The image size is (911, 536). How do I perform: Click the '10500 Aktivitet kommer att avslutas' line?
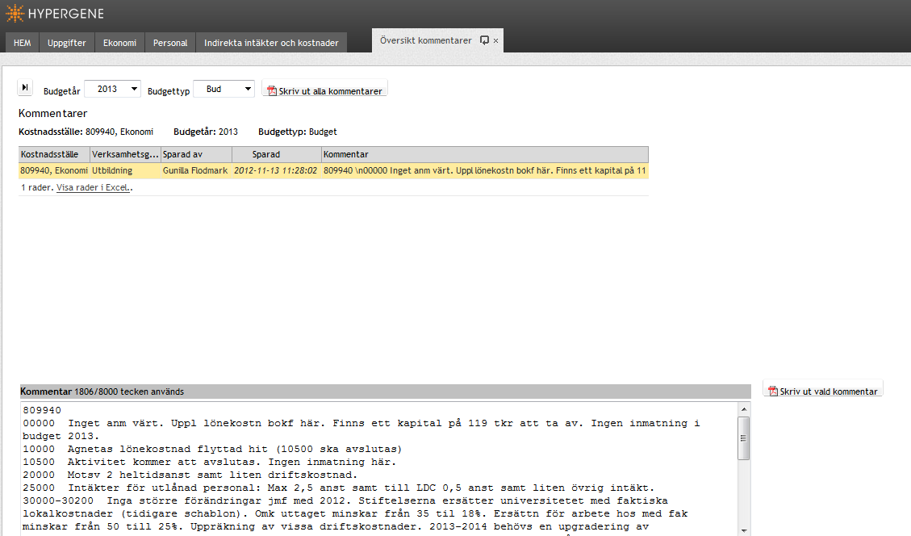pyautogui.click(x=209, y=462)
